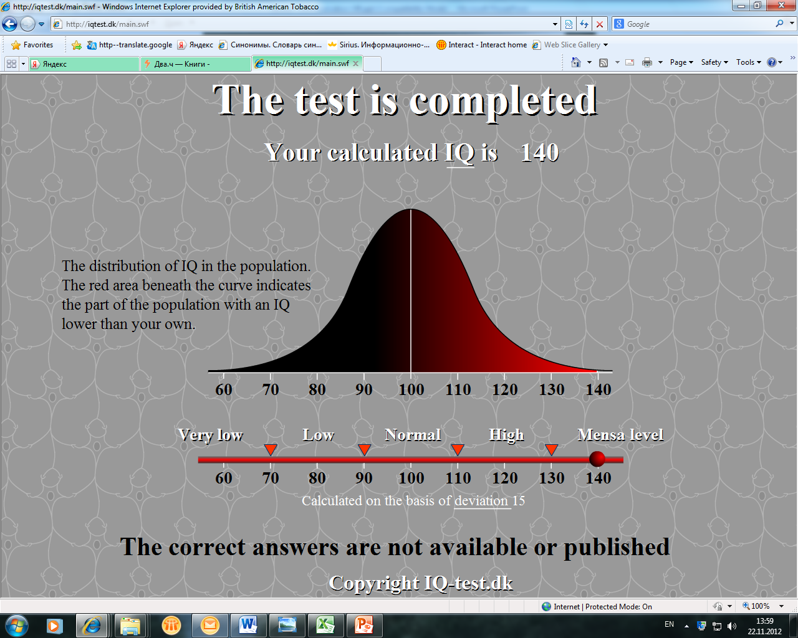798x638 pixels.
Task: Switch to the Яндекс tab
Action: (x=84, y=64)
